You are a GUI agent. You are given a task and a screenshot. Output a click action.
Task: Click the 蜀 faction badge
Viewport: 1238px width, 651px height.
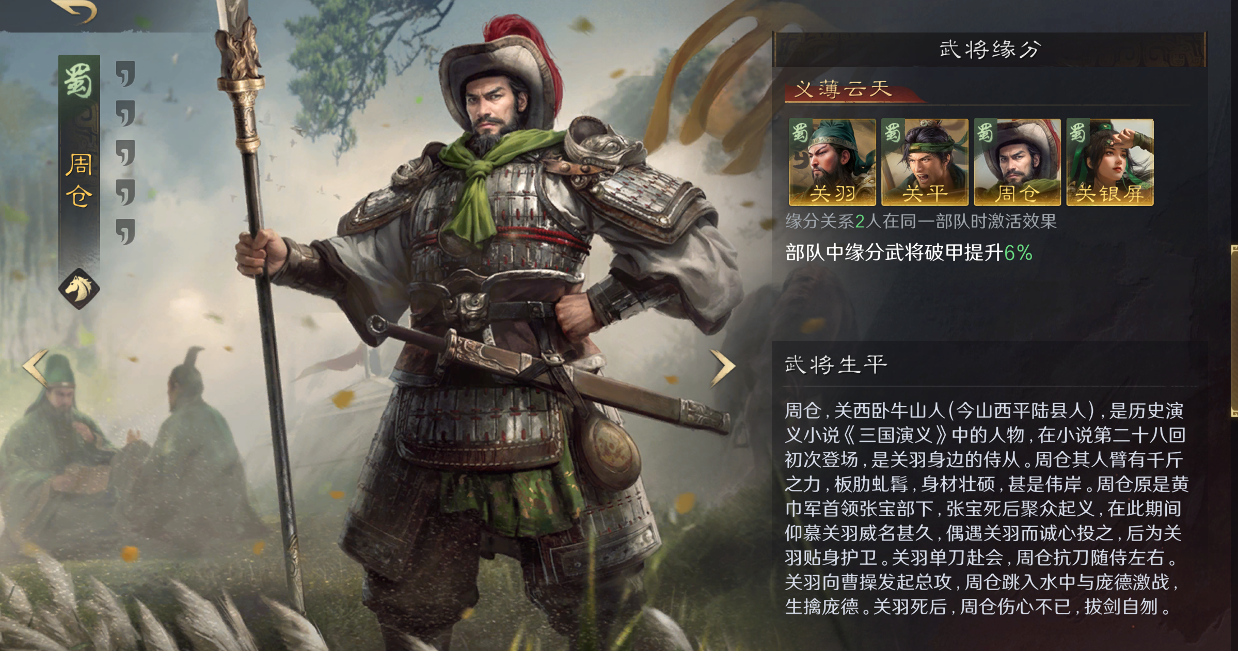pos(78,81)
